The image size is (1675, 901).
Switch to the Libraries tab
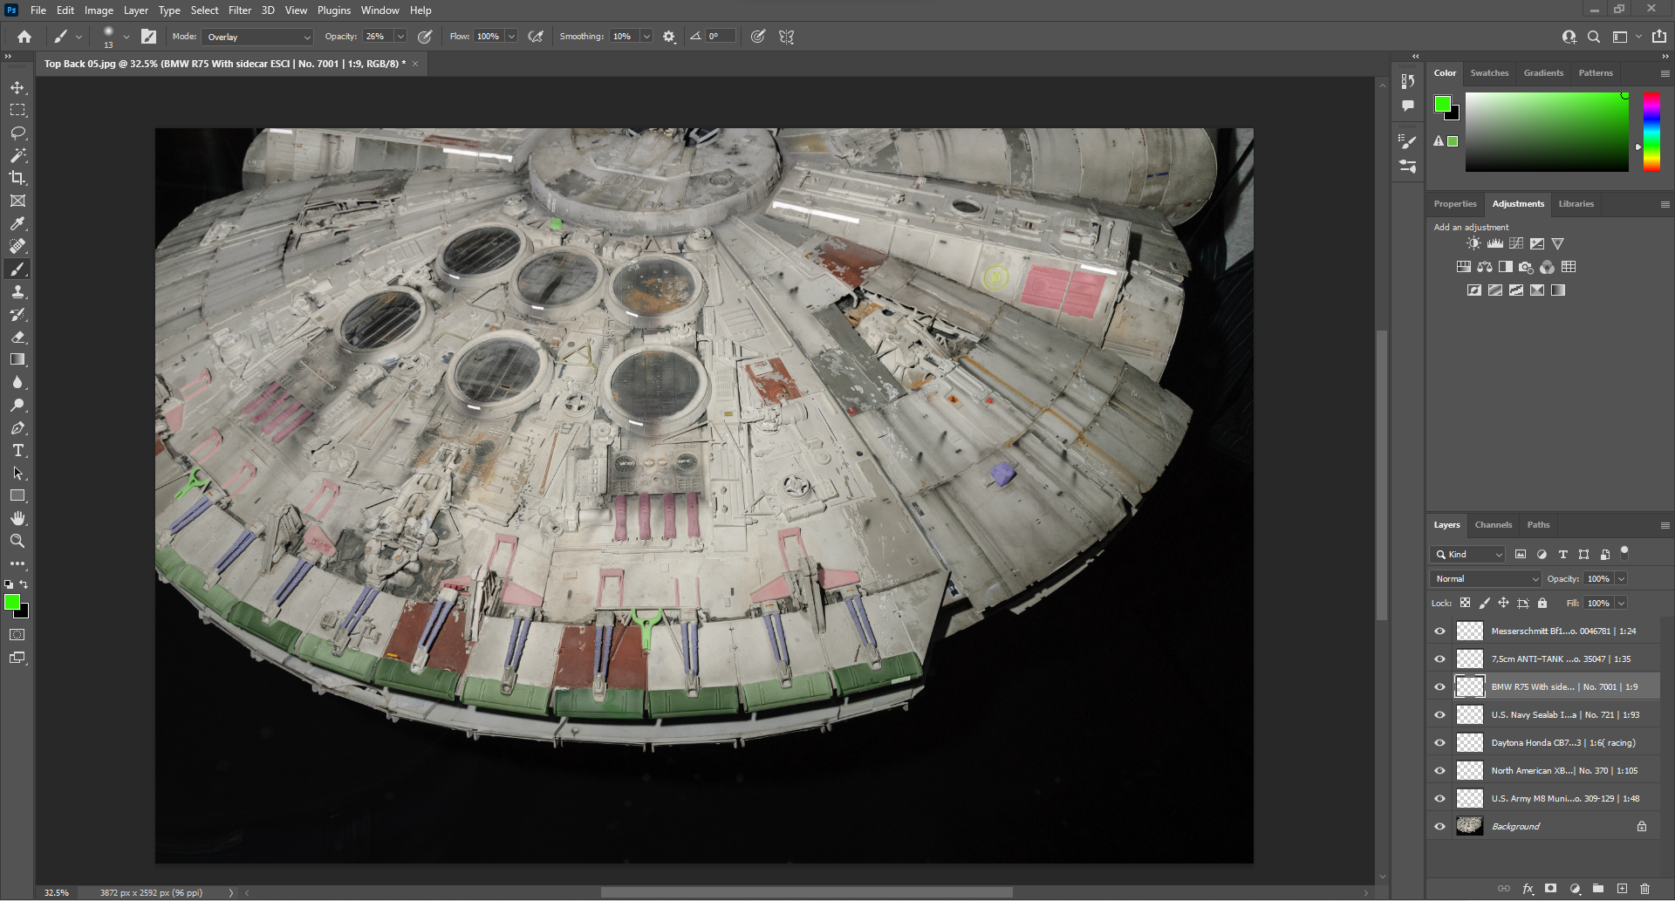coord(1576,204)
